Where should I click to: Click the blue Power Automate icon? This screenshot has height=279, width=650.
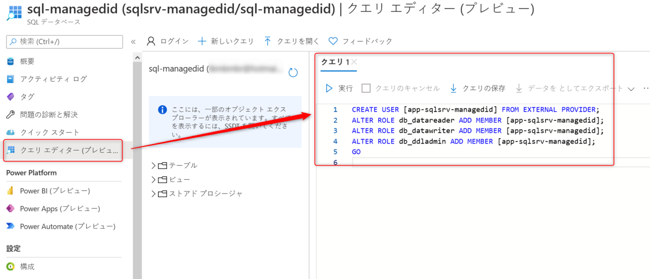pos(10,226)
